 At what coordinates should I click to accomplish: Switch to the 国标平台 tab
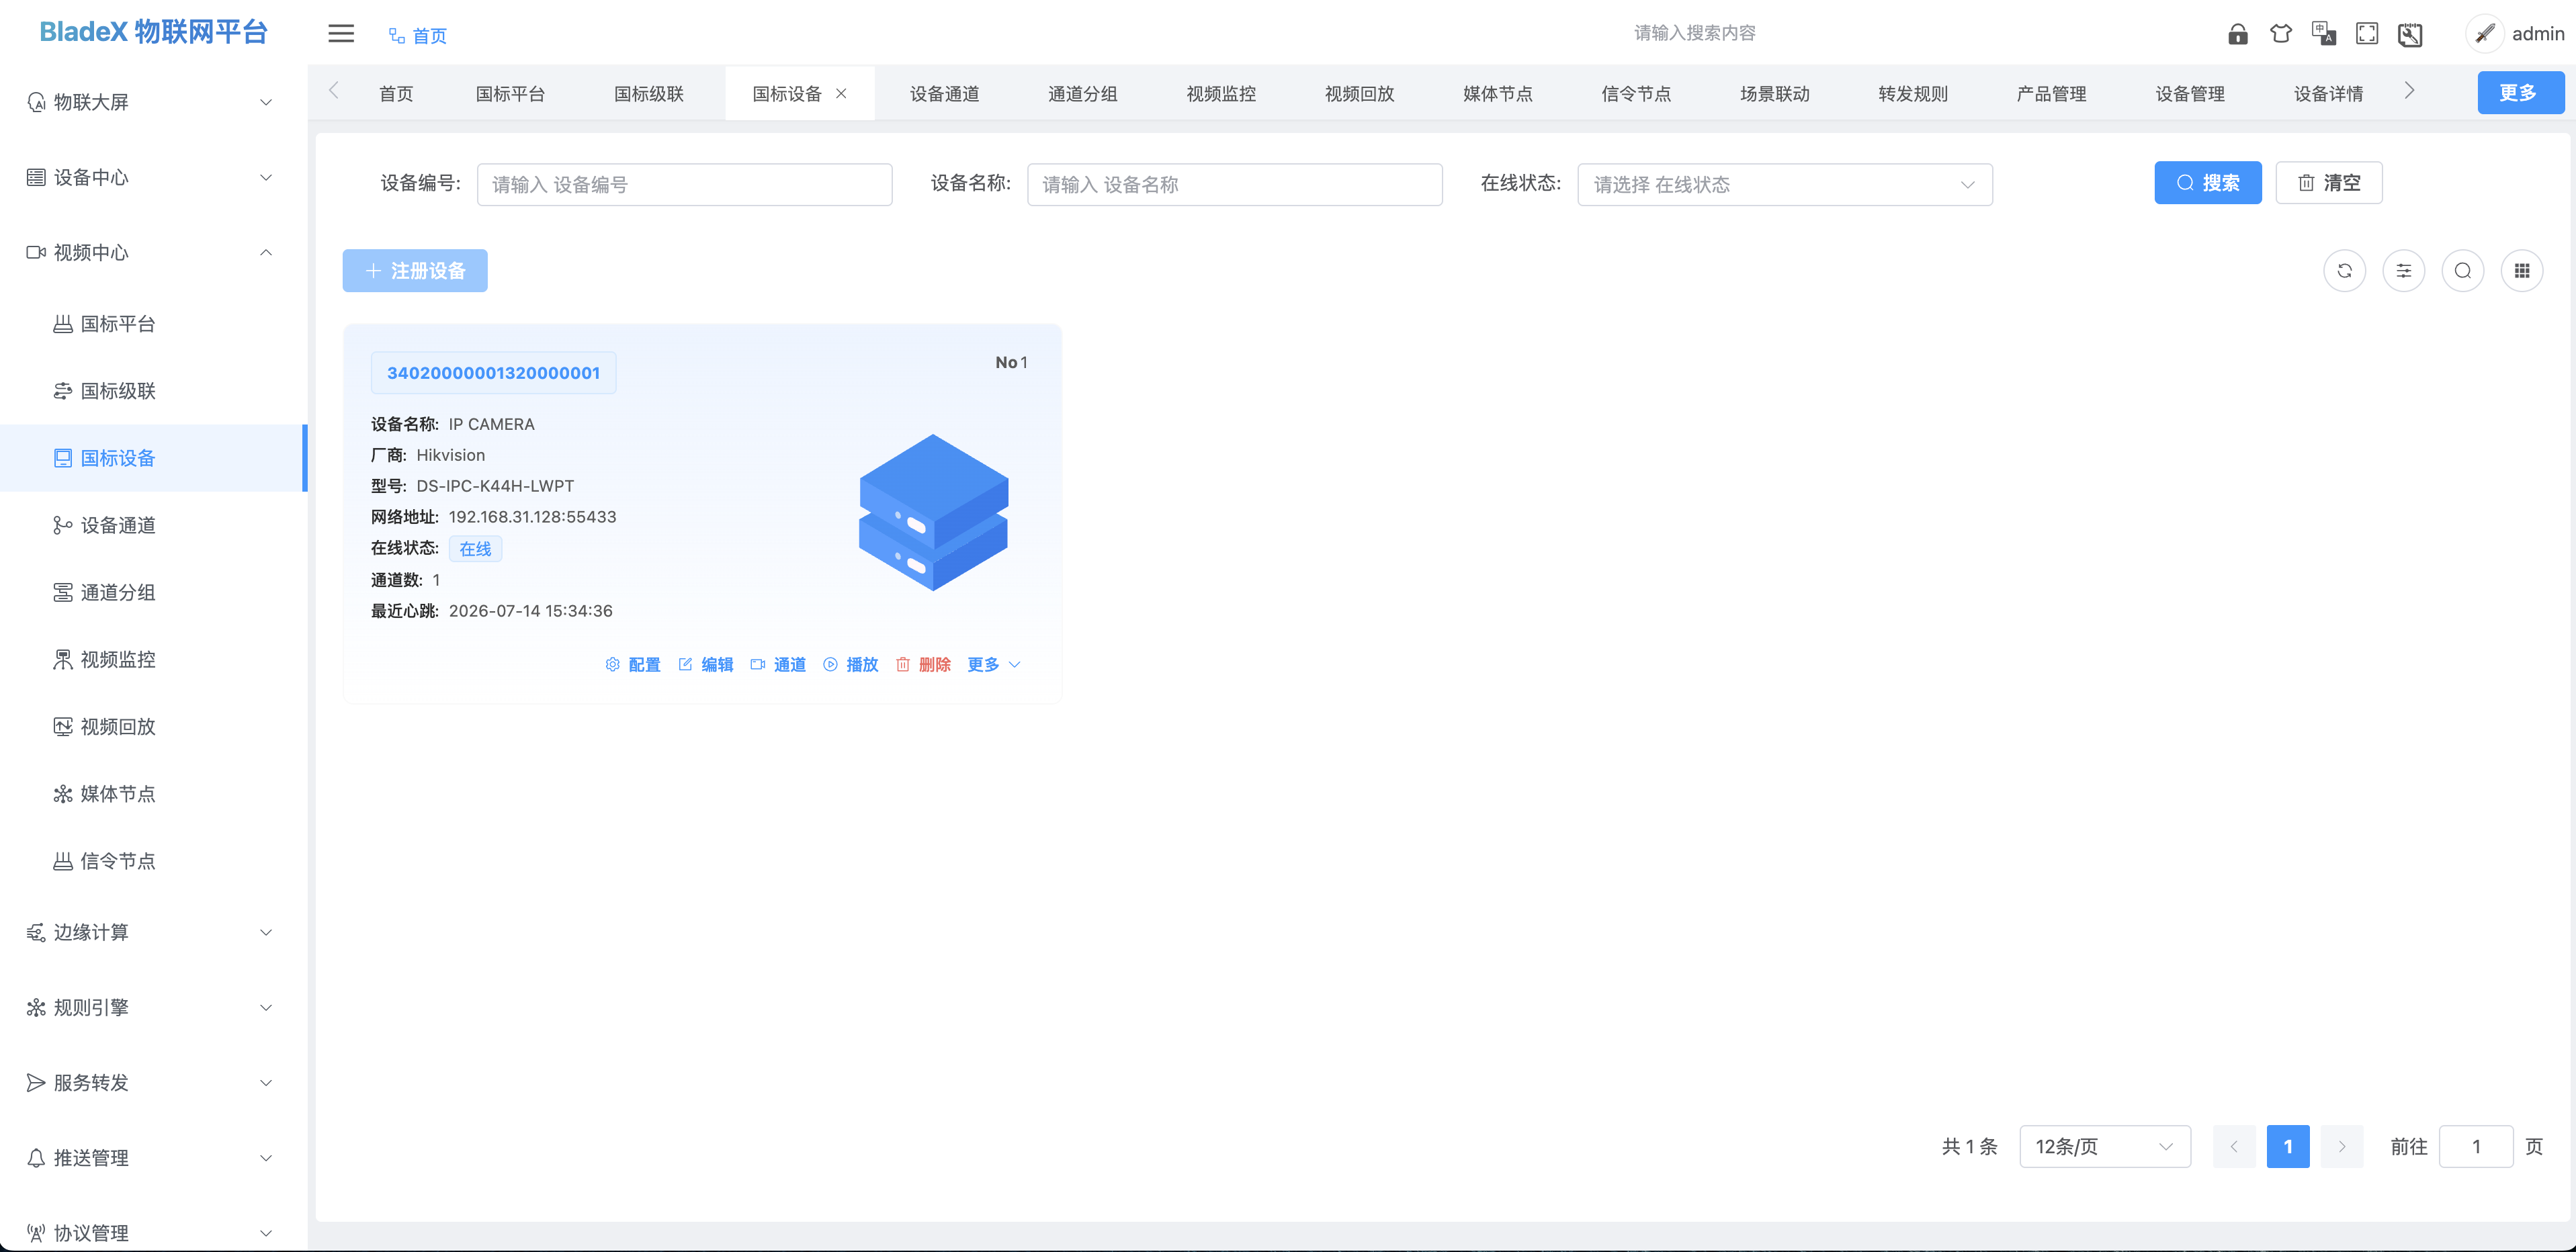click(510, 94)
